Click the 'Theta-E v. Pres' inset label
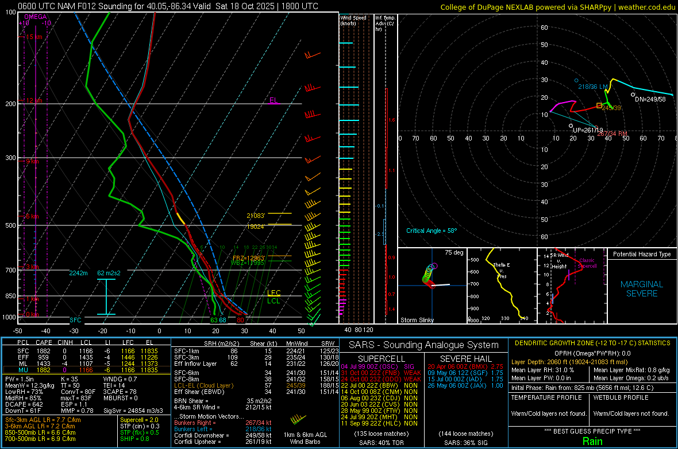Screen dimensions: 678x449 coord(502,270)
